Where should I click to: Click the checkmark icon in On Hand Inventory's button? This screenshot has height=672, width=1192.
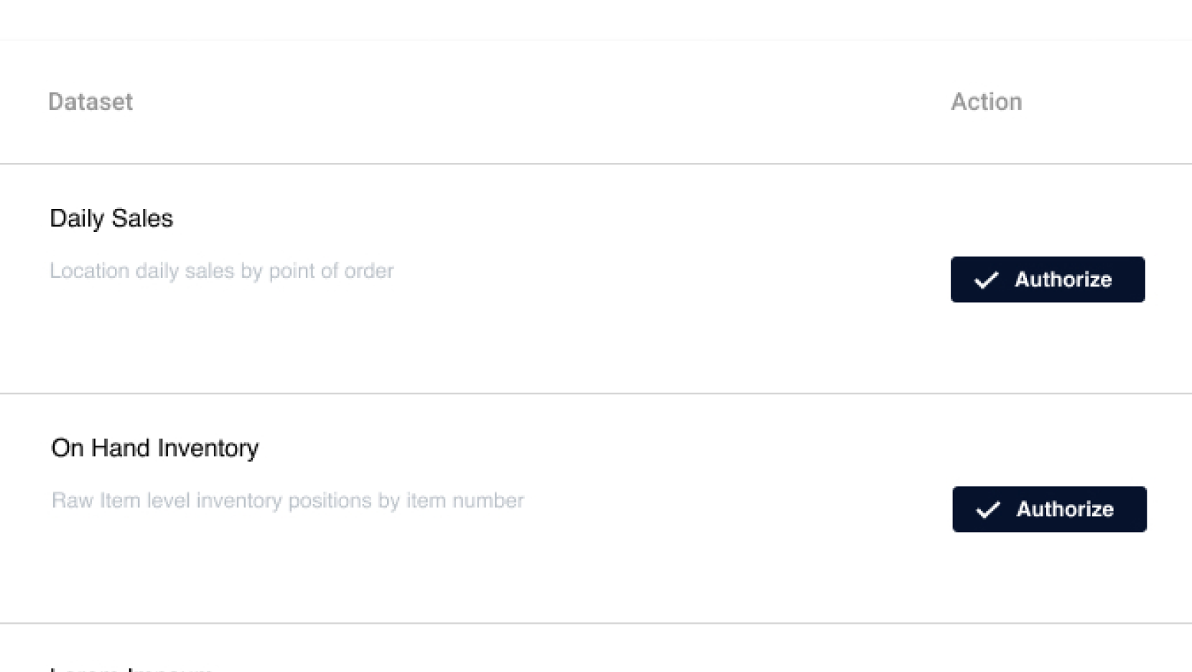point(988,510)
